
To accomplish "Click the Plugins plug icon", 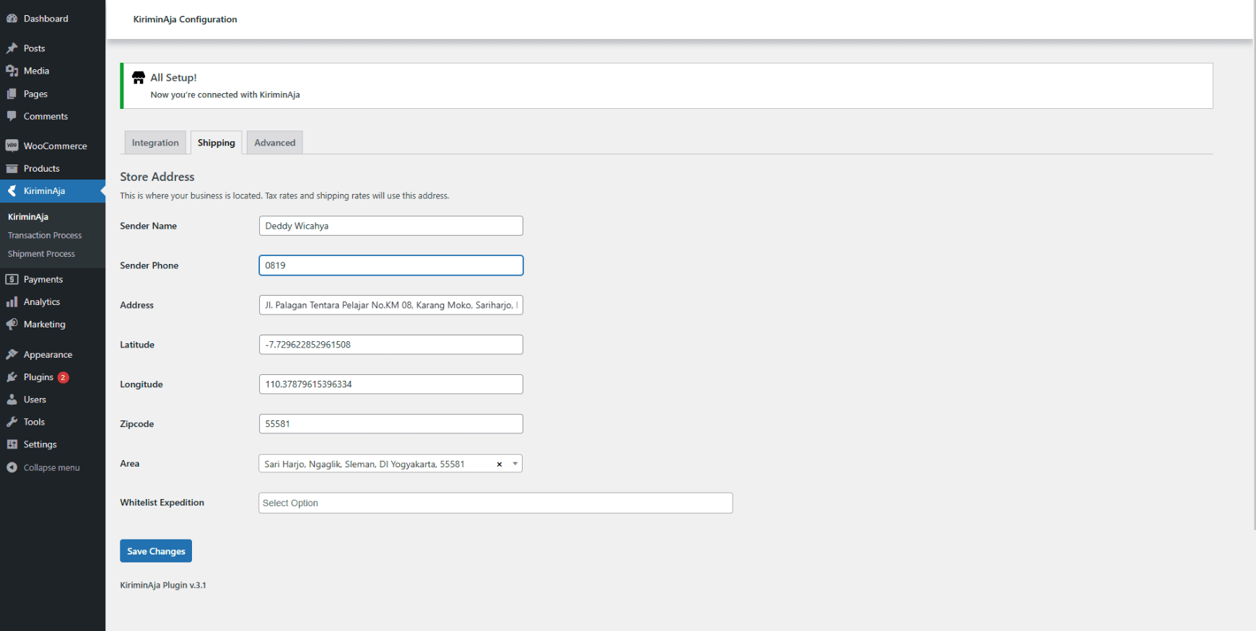I will pyautogui.click(x=12, y=377).
